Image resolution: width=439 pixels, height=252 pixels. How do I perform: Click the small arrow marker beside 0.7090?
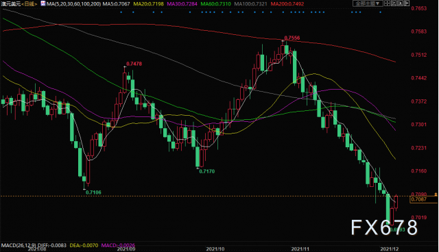point(436,194)
